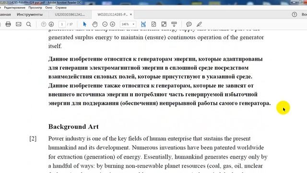Image resolution: width=307 pixels, height=173 pixels.
Task: Click the fit one full page icon
Action: 153,24
